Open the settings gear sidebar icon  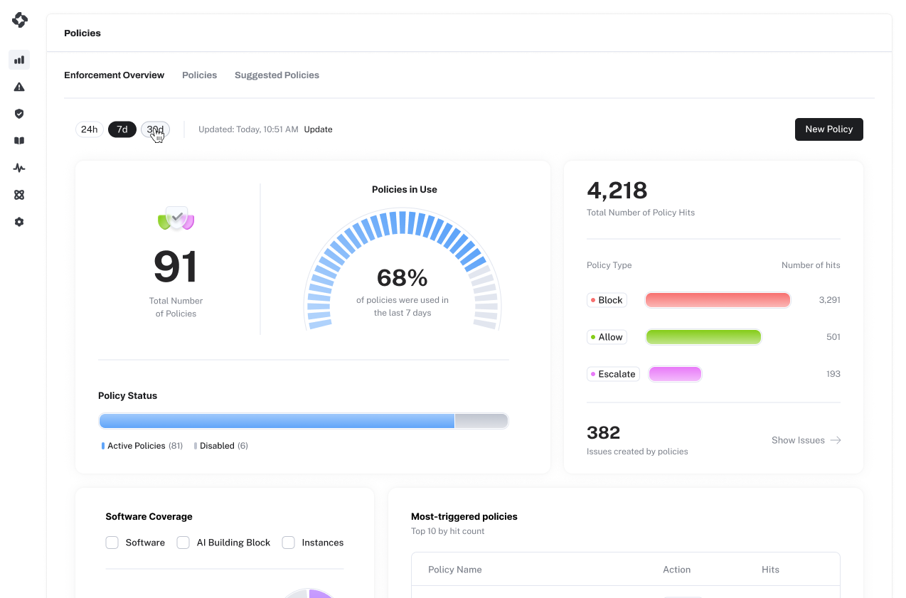pos(19,222)
